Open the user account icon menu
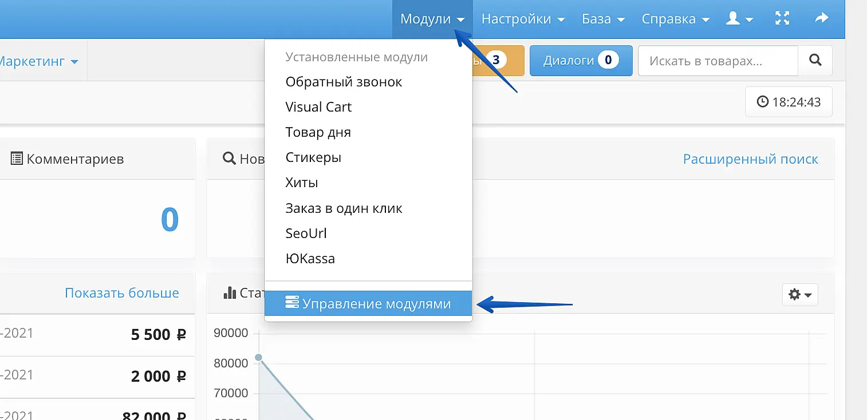This screenshot has height=420, width=867. point(739,19)
